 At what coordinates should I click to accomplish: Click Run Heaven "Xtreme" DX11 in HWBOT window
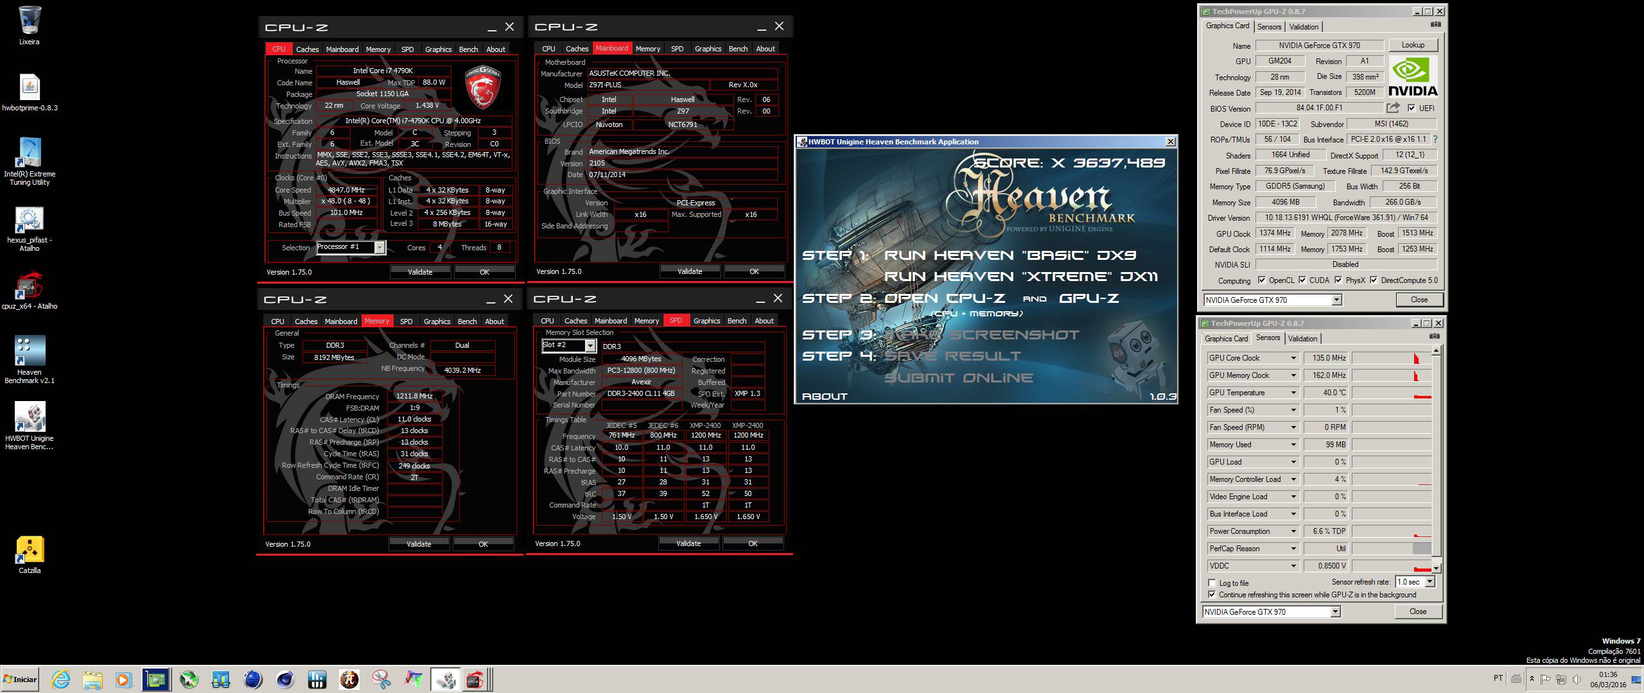pyautogui.click(x=1020, y=277)
